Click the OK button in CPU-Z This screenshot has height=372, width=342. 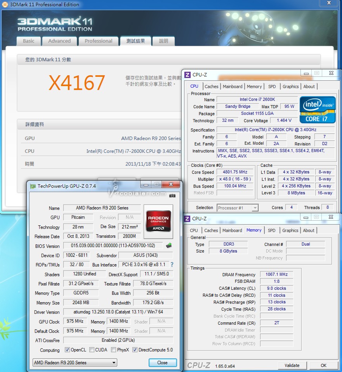point(323,365)
